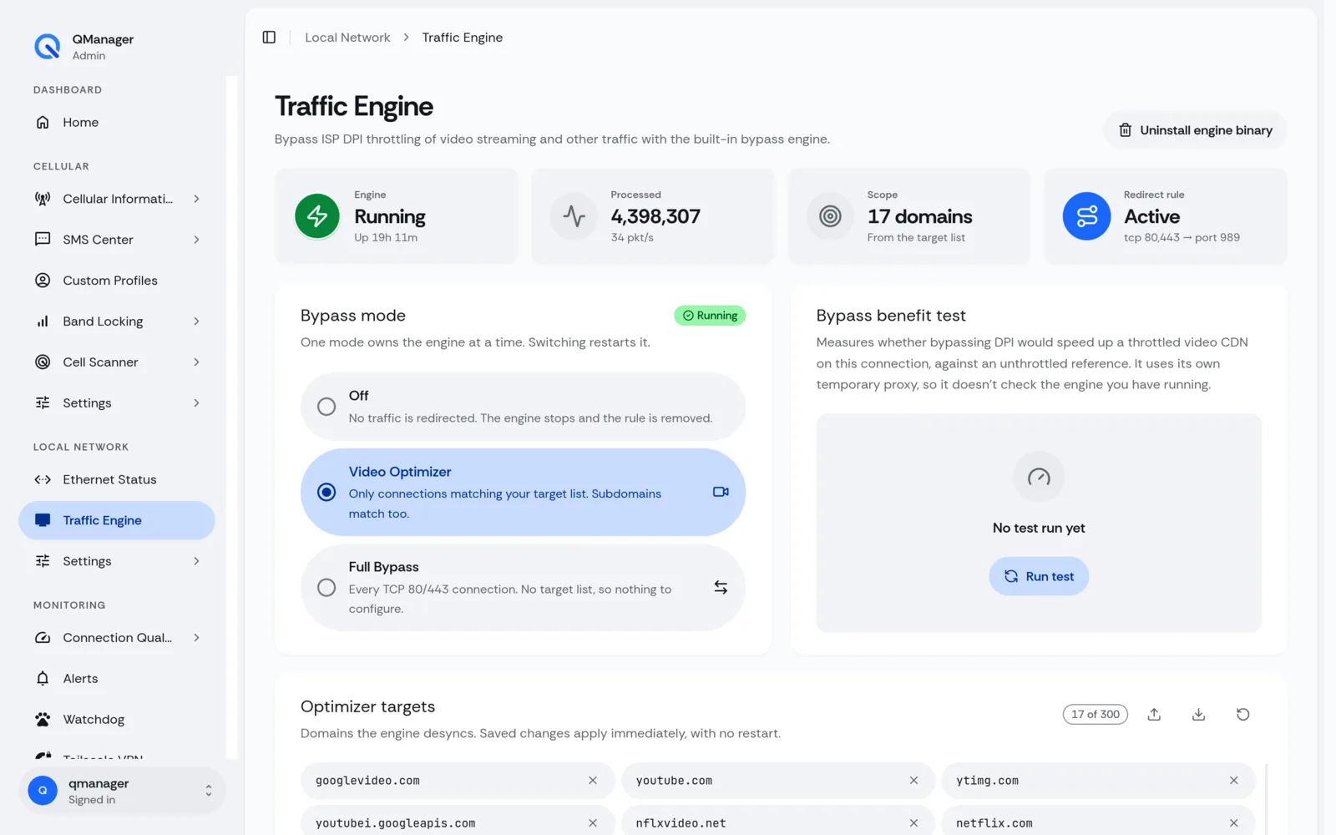This screenshot has height=835, width=1336.
Task: Remove nflxvideo.net target domain
Action: coord(913,823)
